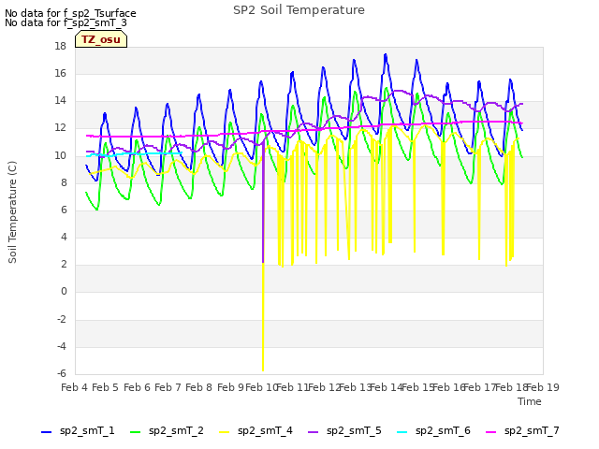Toggle sp2_smT_5 legend entry
Screen dimensions: 599x449
pos(344,431)
